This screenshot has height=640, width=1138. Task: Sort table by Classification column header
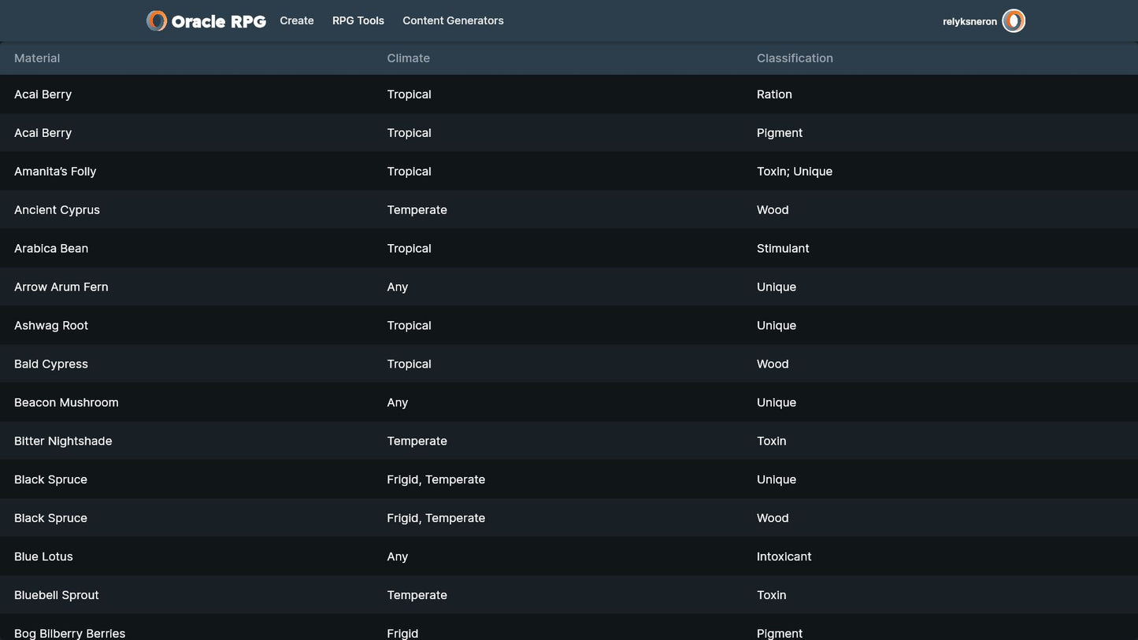point(795,58)
